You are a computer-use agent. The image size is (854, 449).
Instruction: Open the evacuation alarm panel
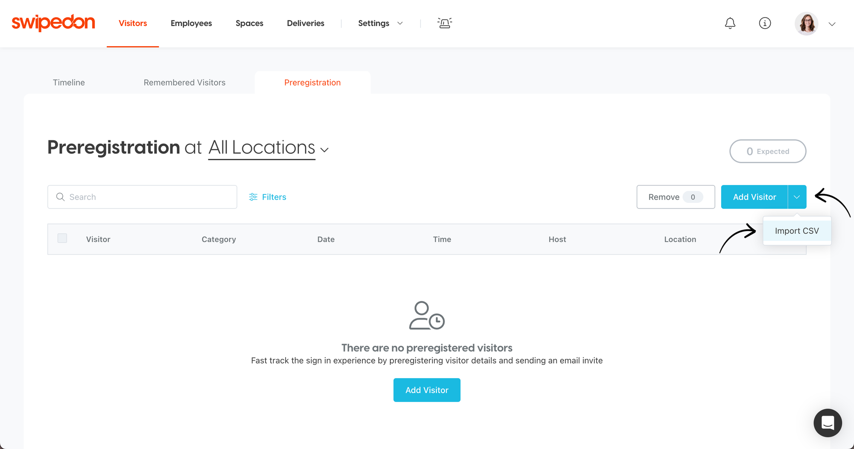click(x=444, y=23)
